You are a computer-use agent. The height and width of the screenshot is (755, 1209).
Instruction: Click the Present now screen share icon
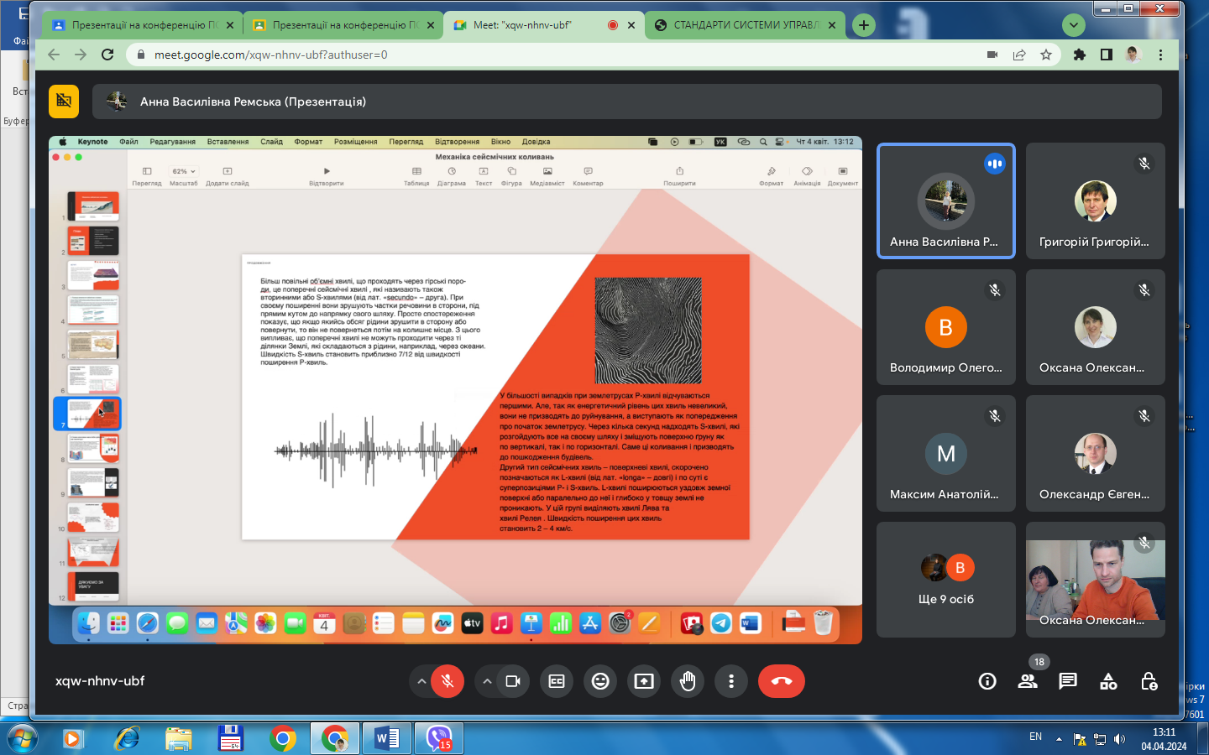click(x=644, y=681)
